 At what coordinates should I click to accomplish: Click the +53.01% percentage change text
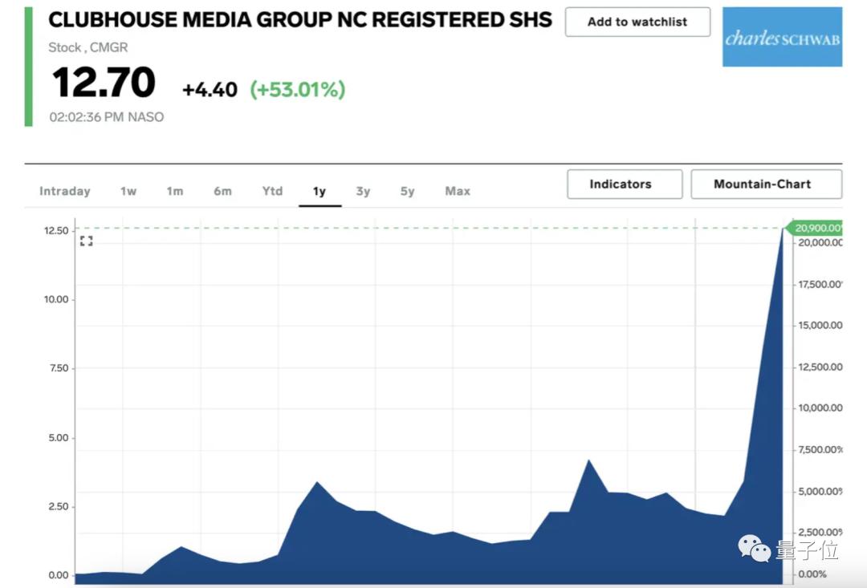tap(298, 89)
